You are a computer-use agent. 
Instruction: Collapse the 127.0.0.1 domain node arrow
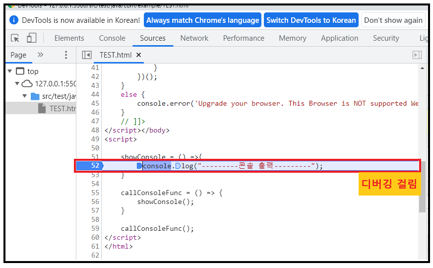click(17, 83)
